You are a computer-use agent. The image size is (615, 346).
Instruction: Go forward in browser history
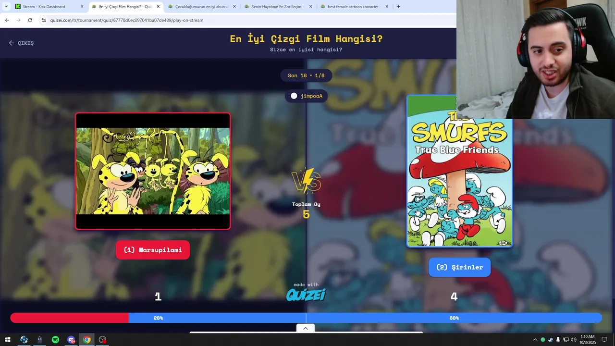tap(18, 20)
